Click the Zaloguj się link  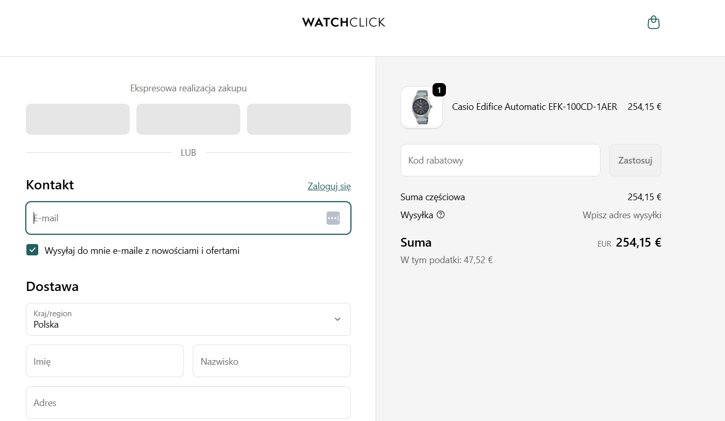pos(329,186)
